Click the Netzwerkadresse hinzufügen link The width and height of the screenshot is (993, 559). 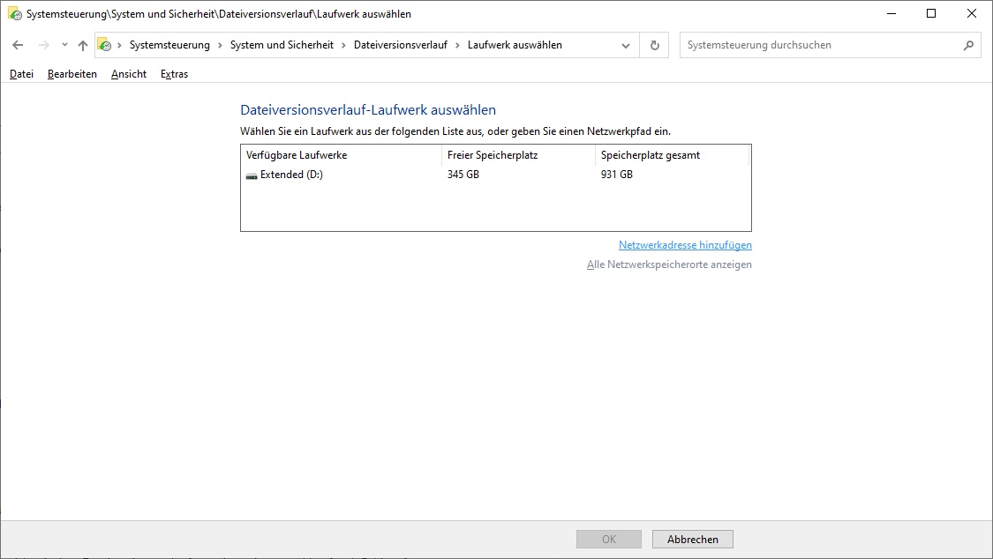tap(685, 245)
